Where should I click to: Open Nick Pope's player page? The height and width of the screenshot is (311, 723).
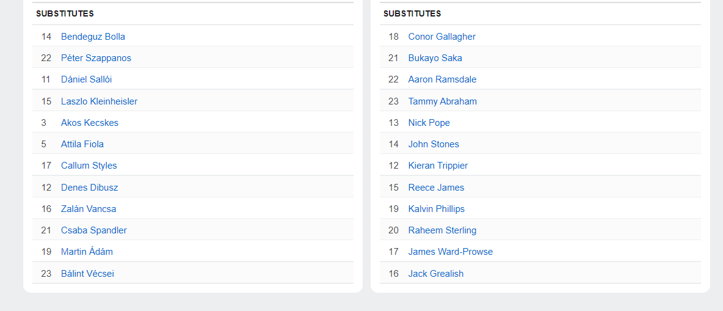pos(429,123)
